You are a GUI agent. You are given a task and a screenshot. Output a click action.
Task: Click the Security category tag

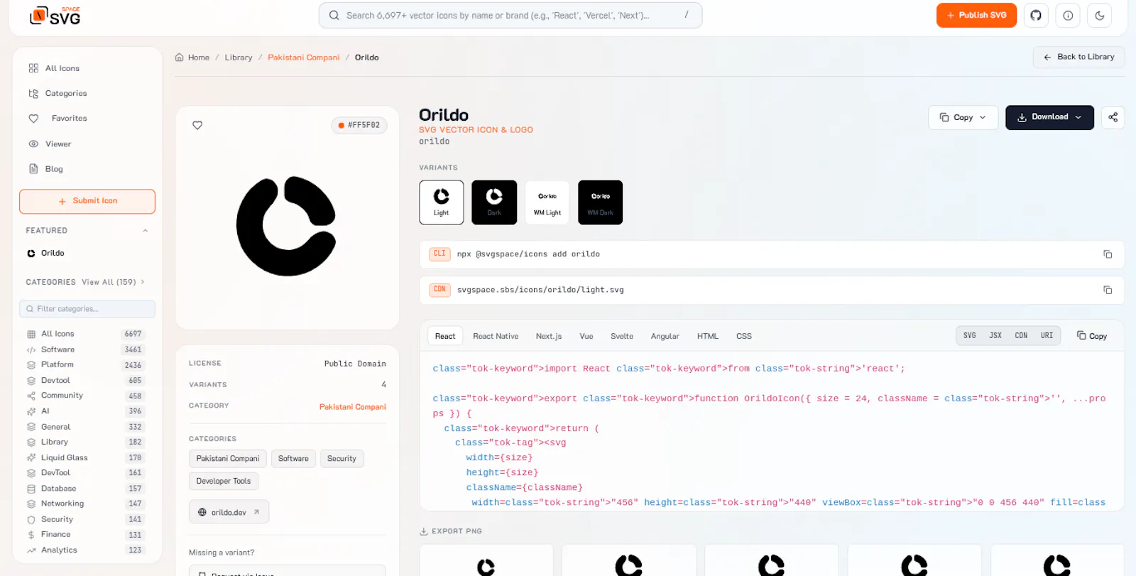(342, 459)
